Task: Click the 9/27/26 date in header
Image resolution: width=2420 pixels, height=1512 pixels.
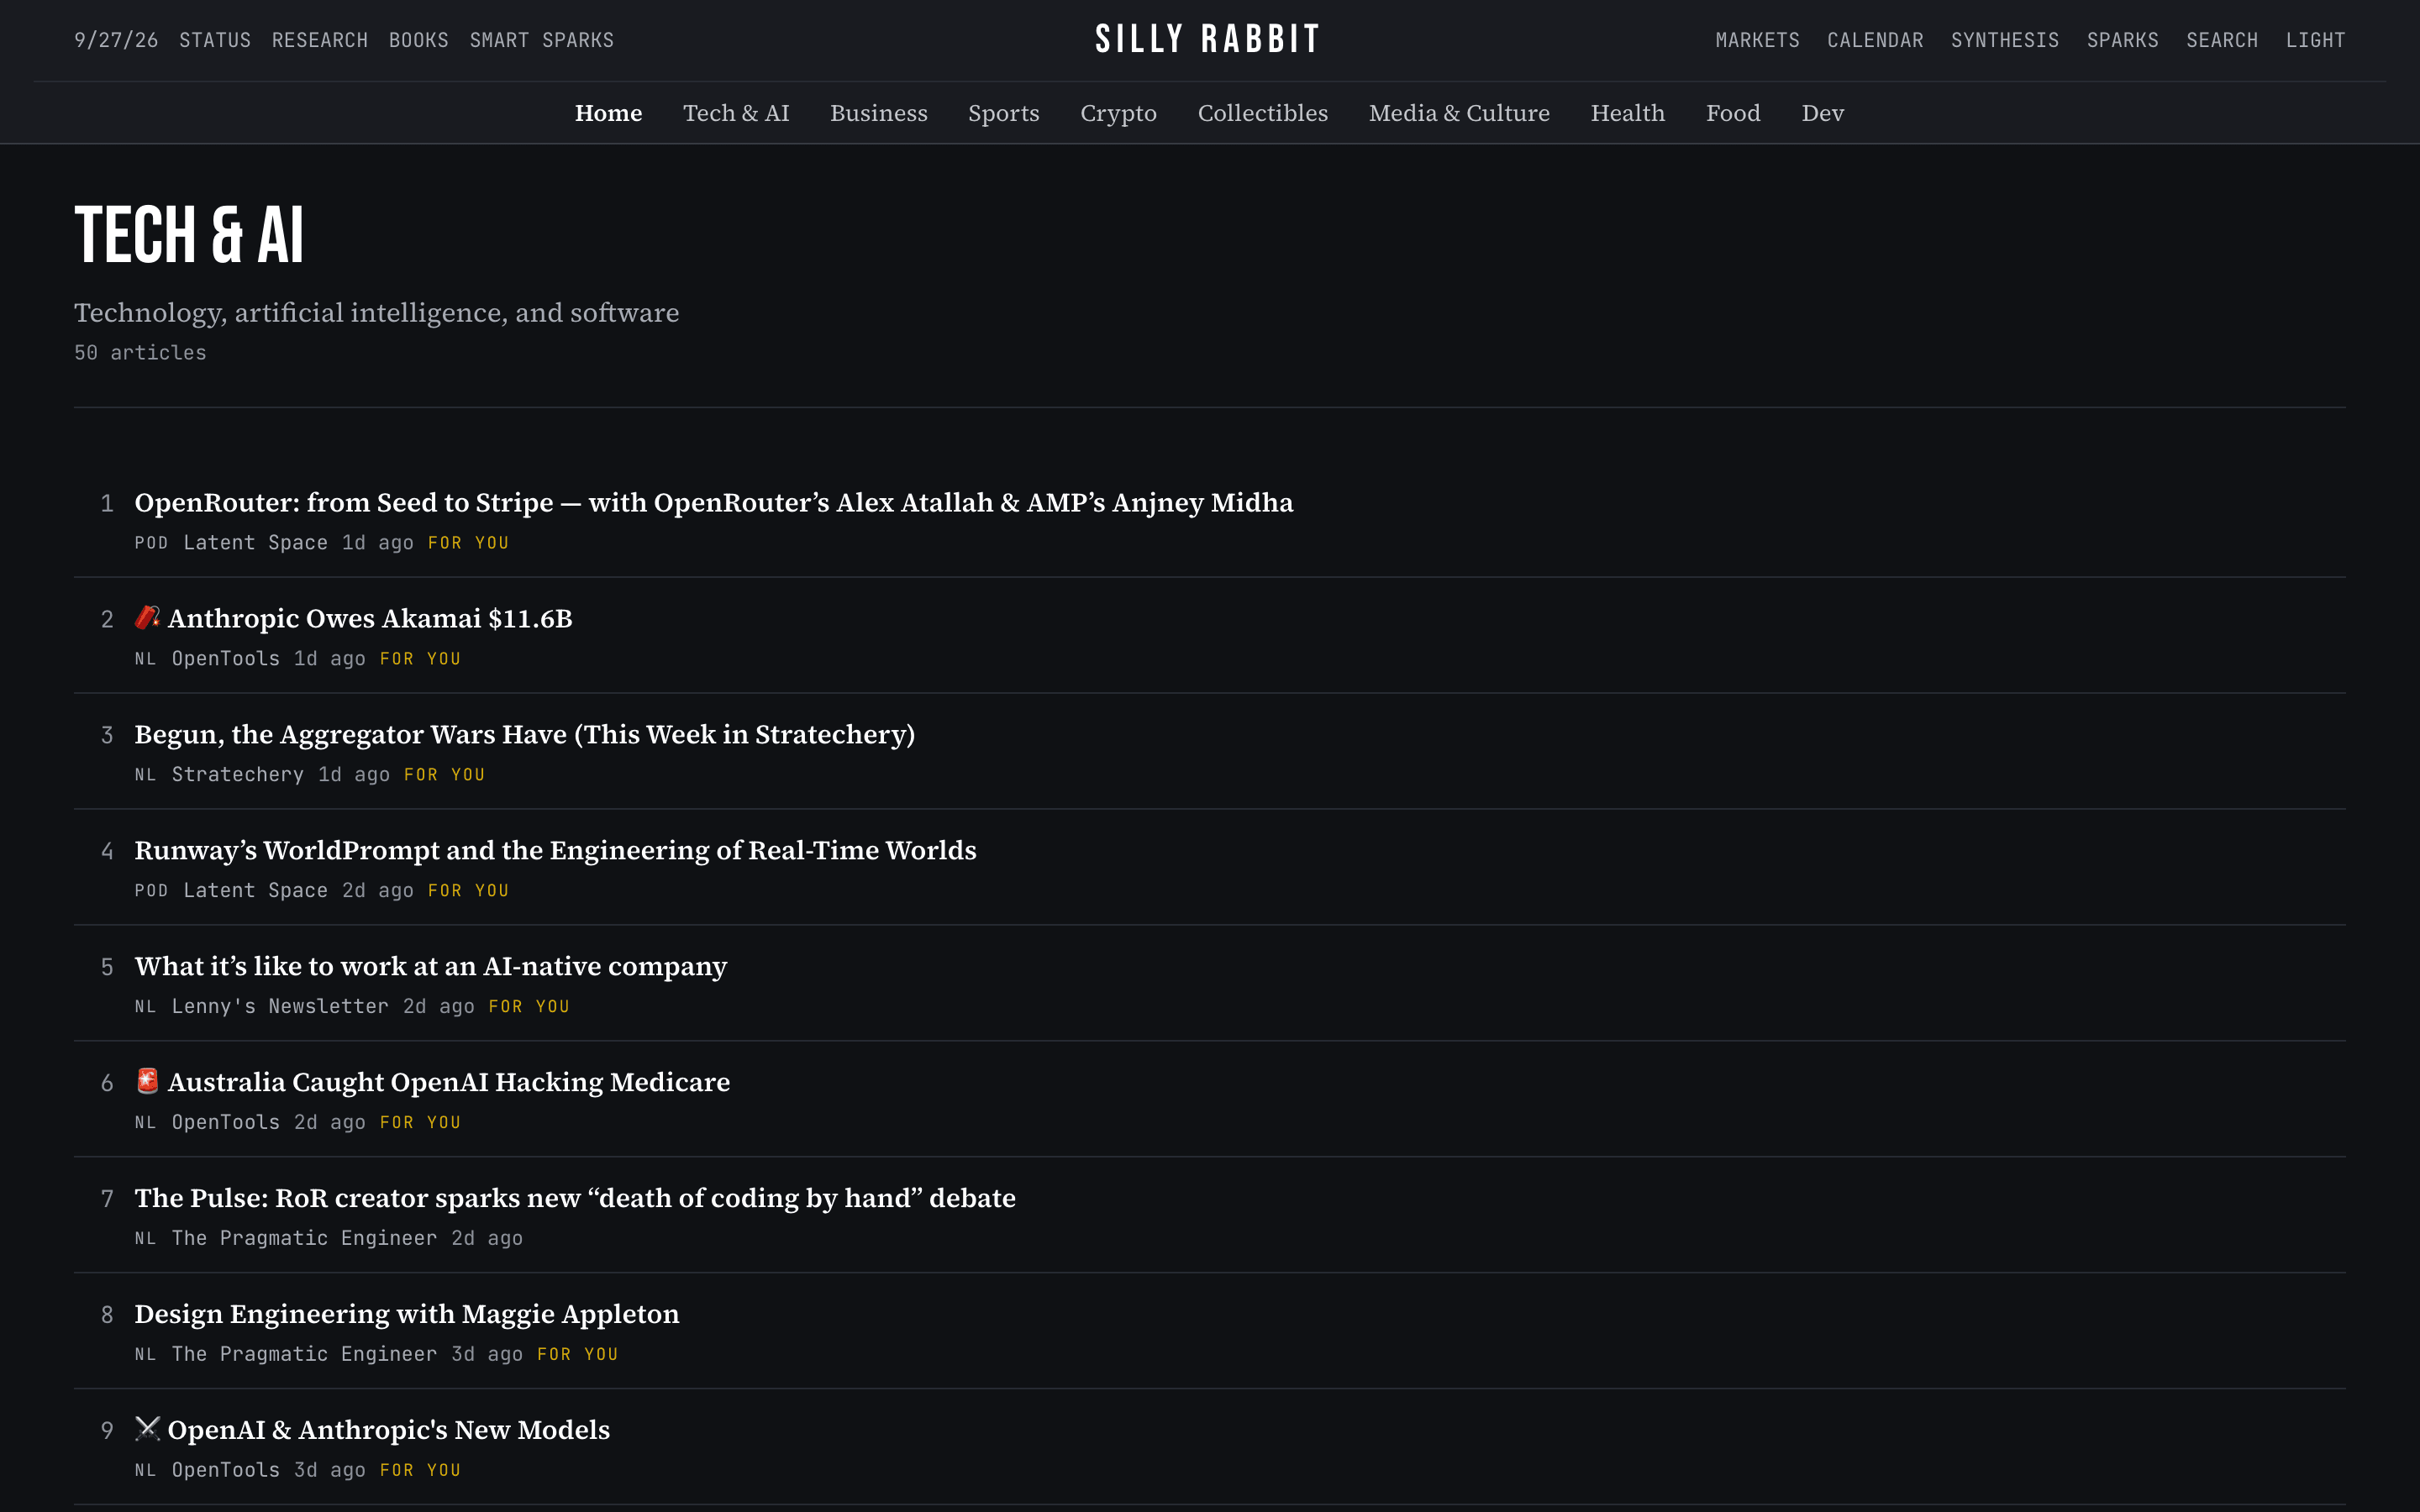Action: (116, 40)
